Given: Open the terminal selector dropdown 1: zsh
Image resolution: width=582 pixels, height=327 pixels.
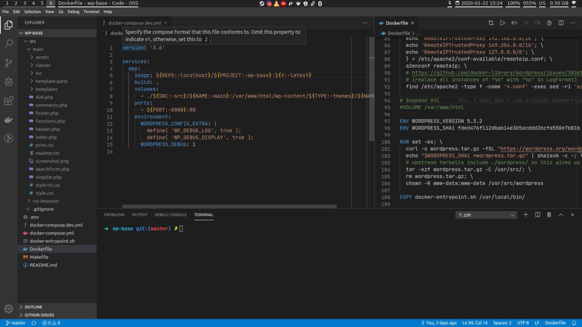Looking at the screenshot, I should [487, 215].
